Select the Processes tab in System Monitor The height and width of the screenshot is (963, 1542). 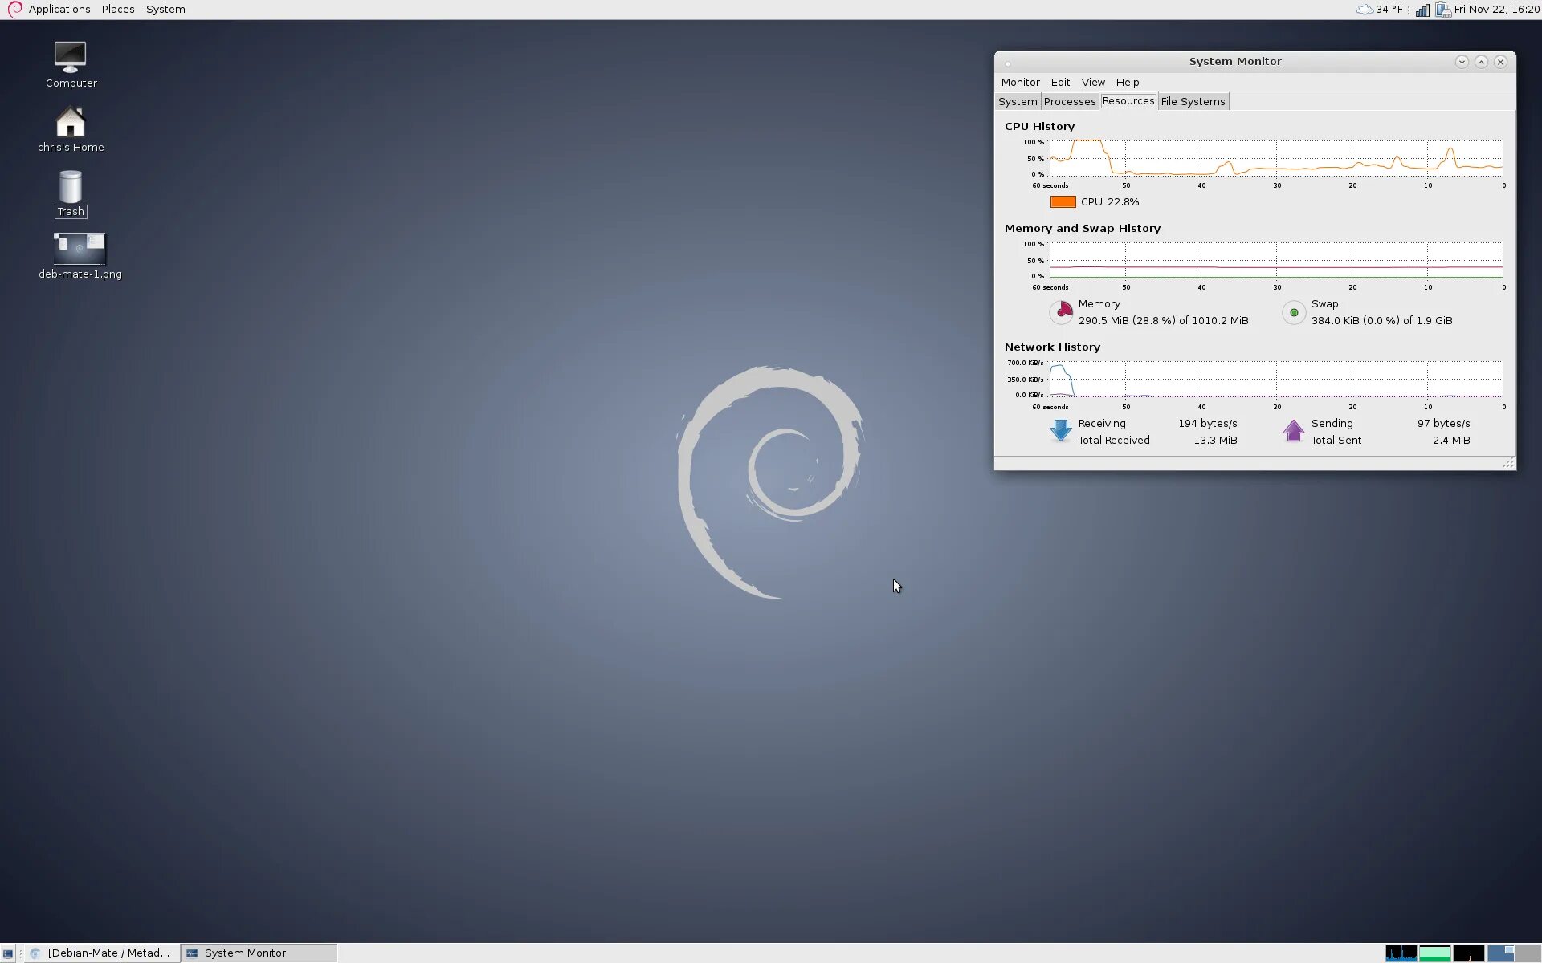pyautogui.click(x=1068, y=101)
